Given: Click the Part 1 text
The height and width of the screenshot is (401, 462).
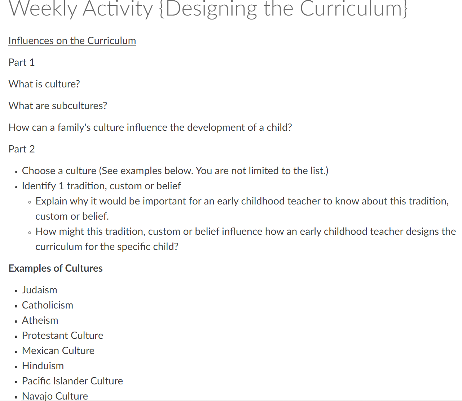Looking at the screenshot, I should coord(22,62).
